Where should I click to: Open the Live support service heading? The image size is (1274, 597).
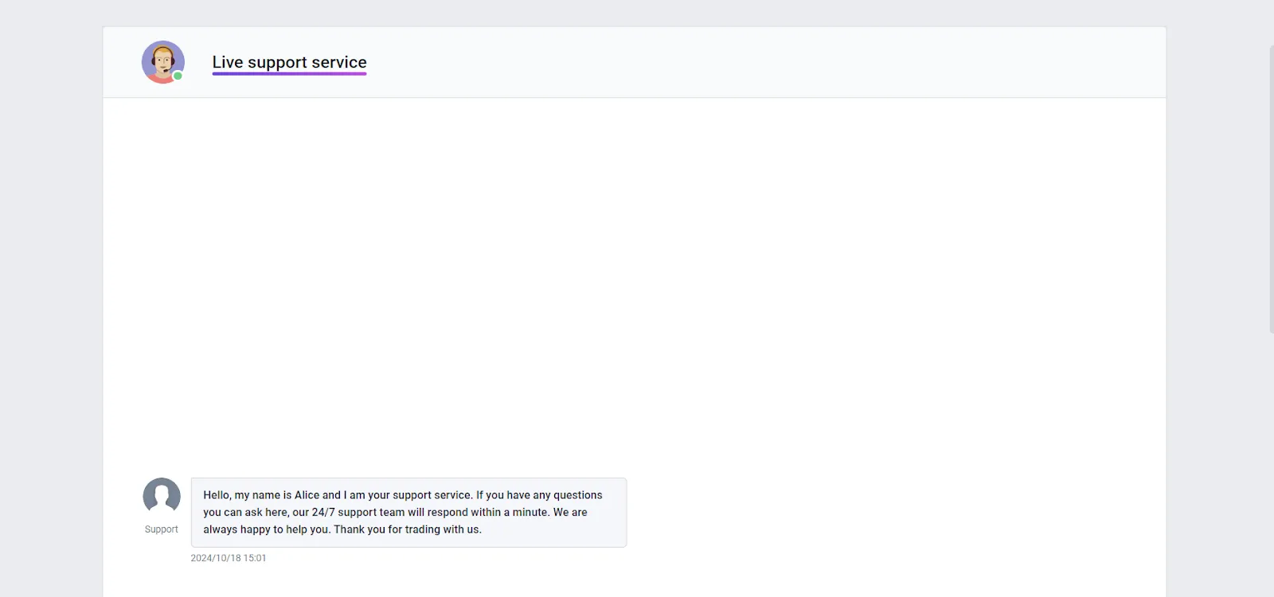click(289, 62)
